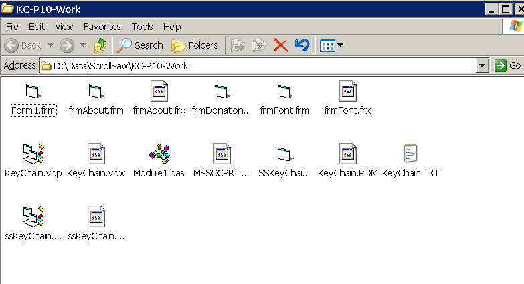Click the Search button

coord(140,45)
